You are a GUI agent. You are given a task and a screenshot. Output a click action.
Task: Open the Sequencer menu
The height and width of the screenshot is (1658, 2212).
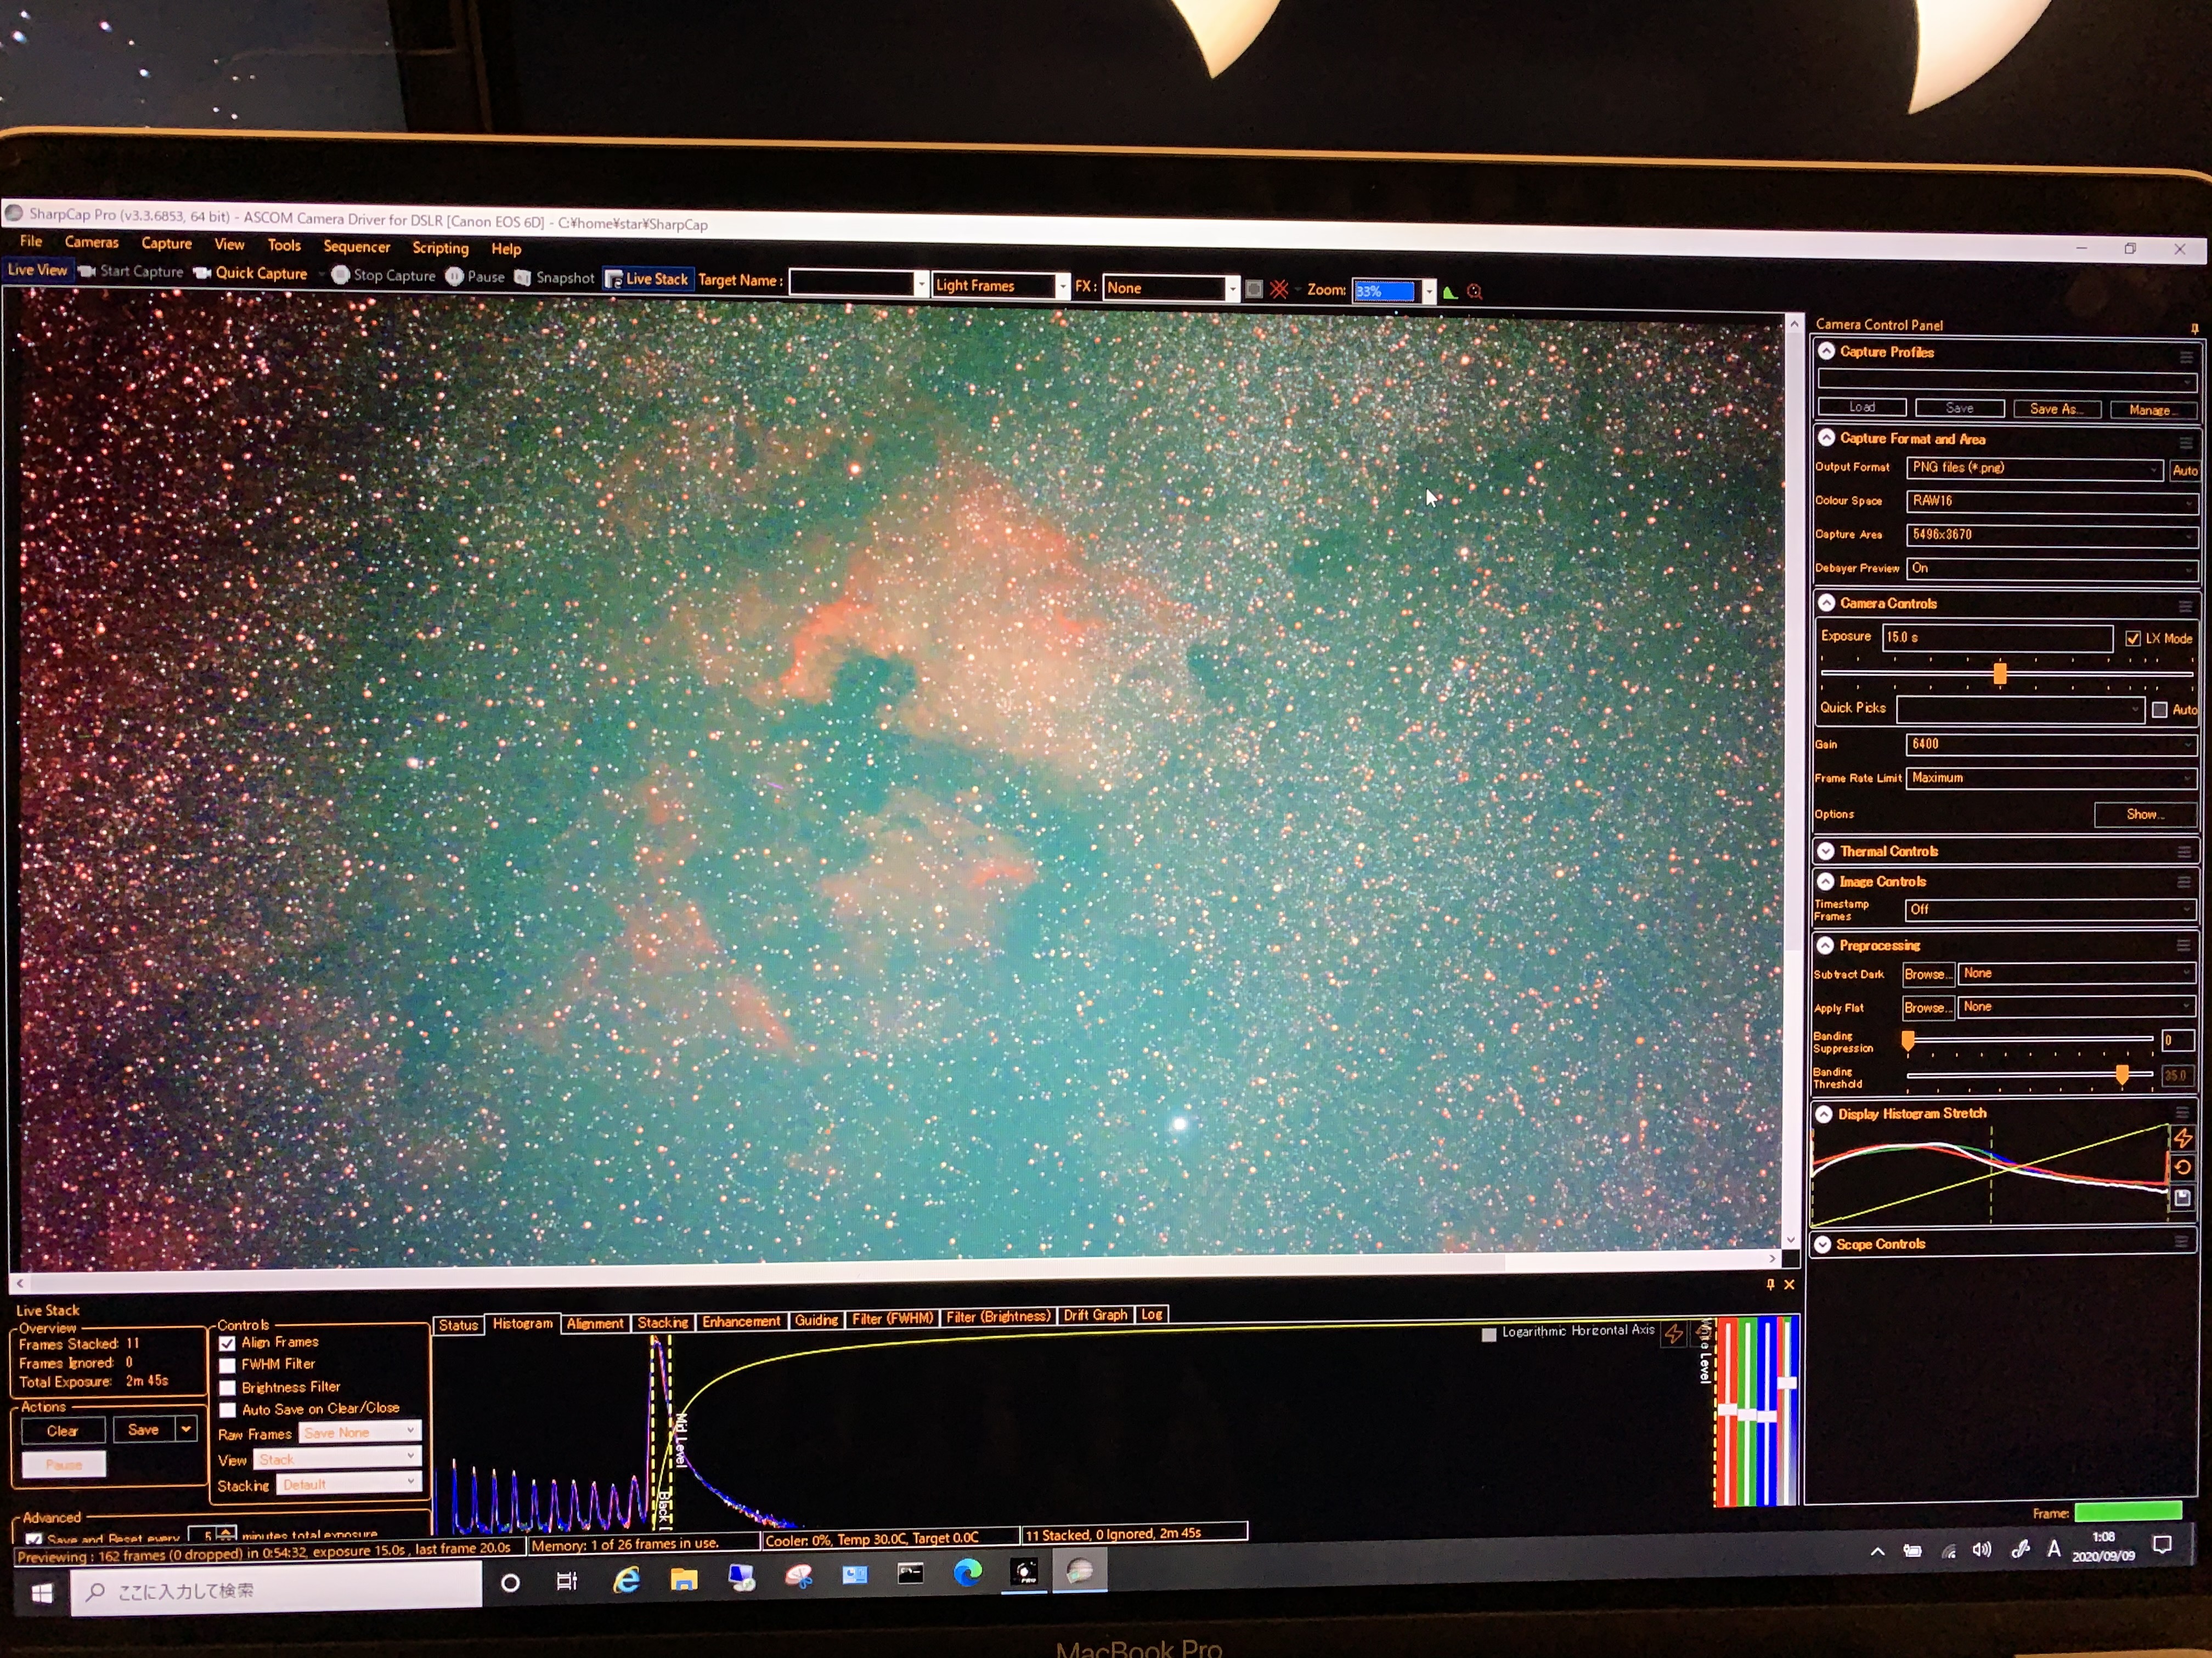356,247
